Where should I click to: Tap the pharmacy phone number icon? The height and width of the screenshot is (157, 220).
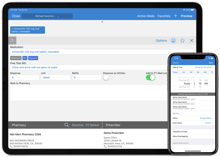(x=11, y=147)
